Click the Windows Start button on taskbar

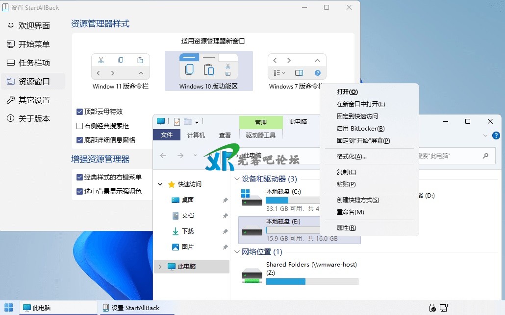pyautogui.click(x=9, y=308)
